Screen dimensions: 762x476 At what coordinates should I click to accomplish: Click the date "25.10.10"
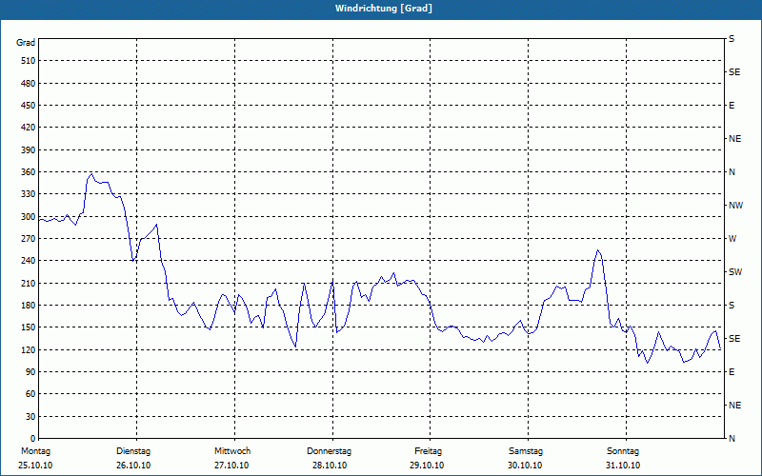point(35,466)
